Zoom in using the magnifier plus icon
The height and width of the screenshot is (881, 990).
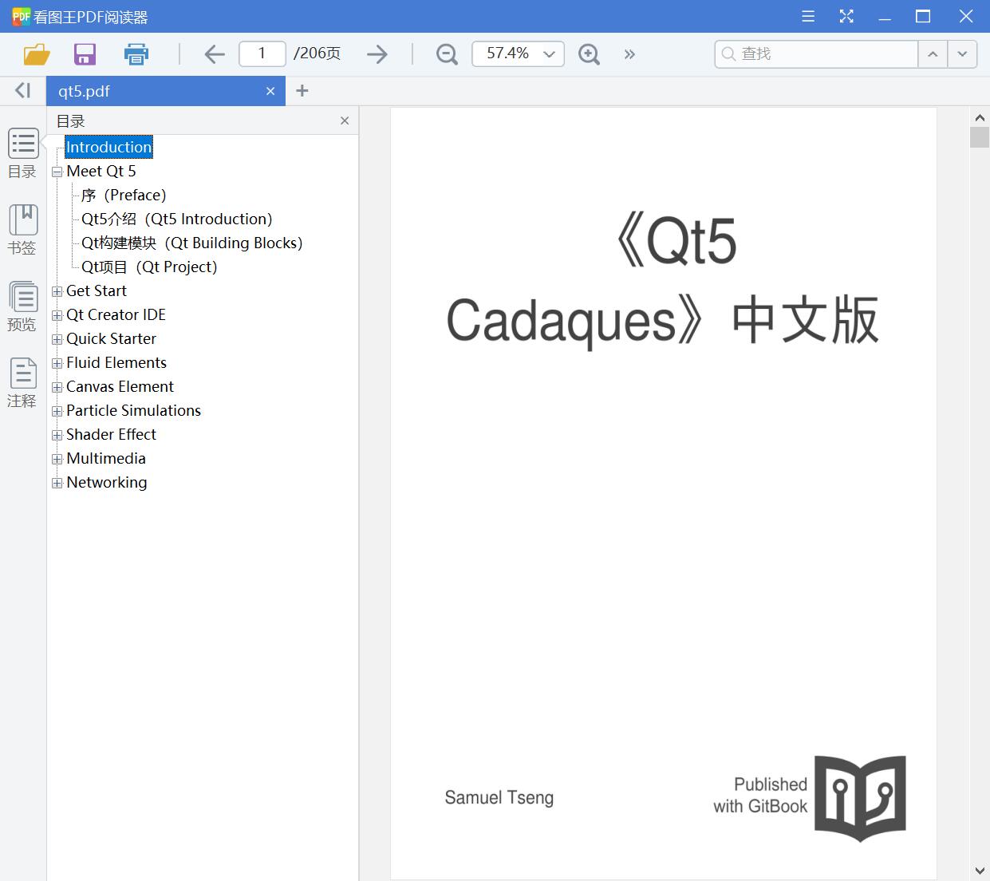point(589,53)
